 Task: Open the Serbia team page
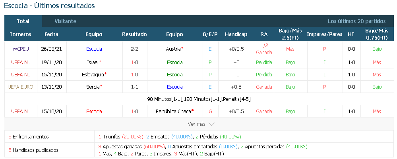(93, 87)
